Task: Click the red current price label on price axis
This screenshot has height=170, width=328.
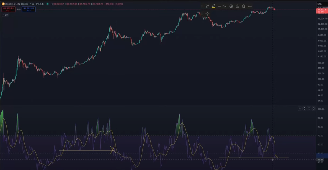Action: [322, 11]
